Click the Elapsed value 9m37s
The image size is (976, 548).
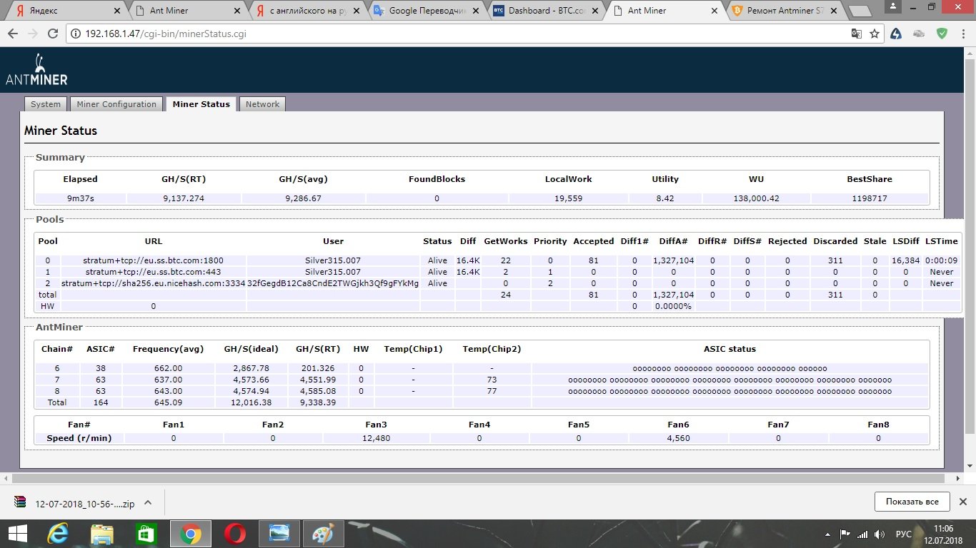coord(80,198)
